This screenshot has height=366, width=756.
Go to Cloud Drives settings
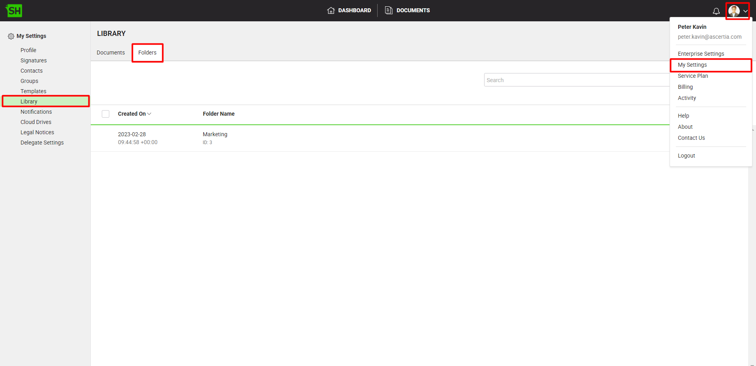click(36, 122)
